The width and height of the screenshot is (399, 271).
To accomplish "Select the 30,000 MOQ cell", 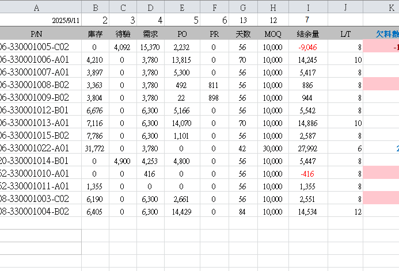I will click(x=273, y=148).
